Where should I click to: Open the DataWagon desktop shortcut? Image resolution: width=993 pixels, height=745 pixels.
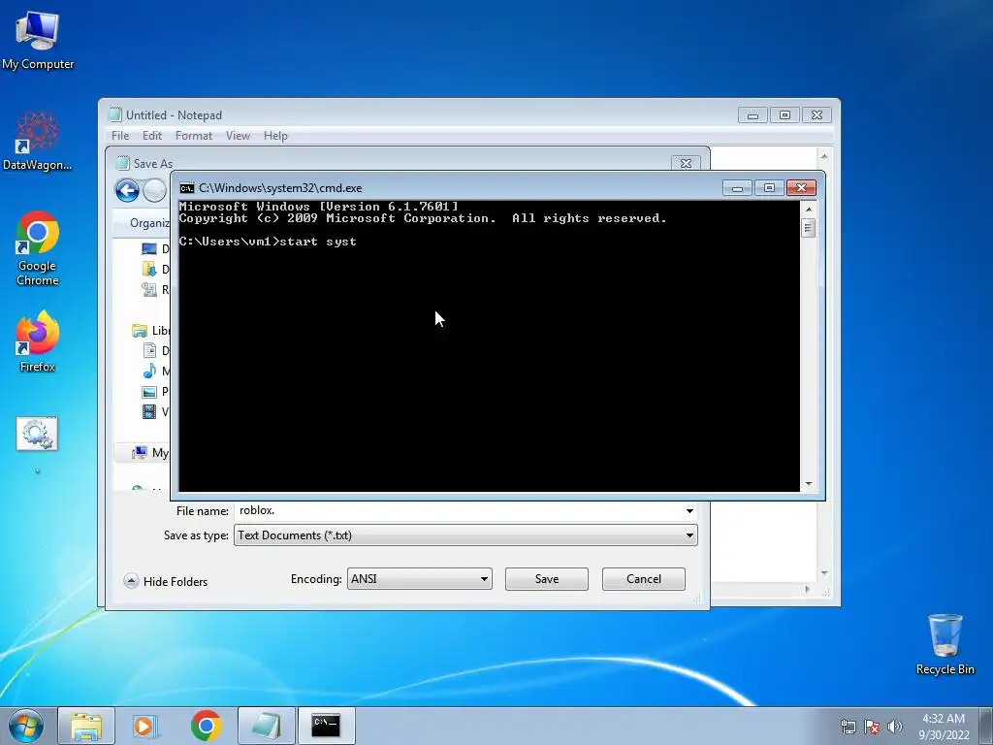38,141
